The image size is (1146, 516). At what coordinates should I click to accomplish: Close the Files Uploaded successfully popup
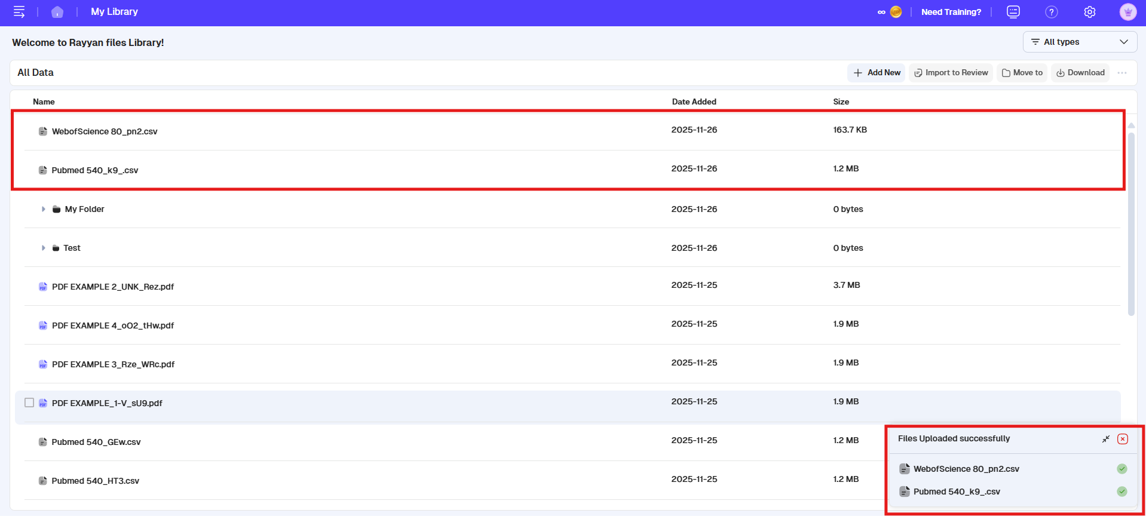tap(1123, 439)
